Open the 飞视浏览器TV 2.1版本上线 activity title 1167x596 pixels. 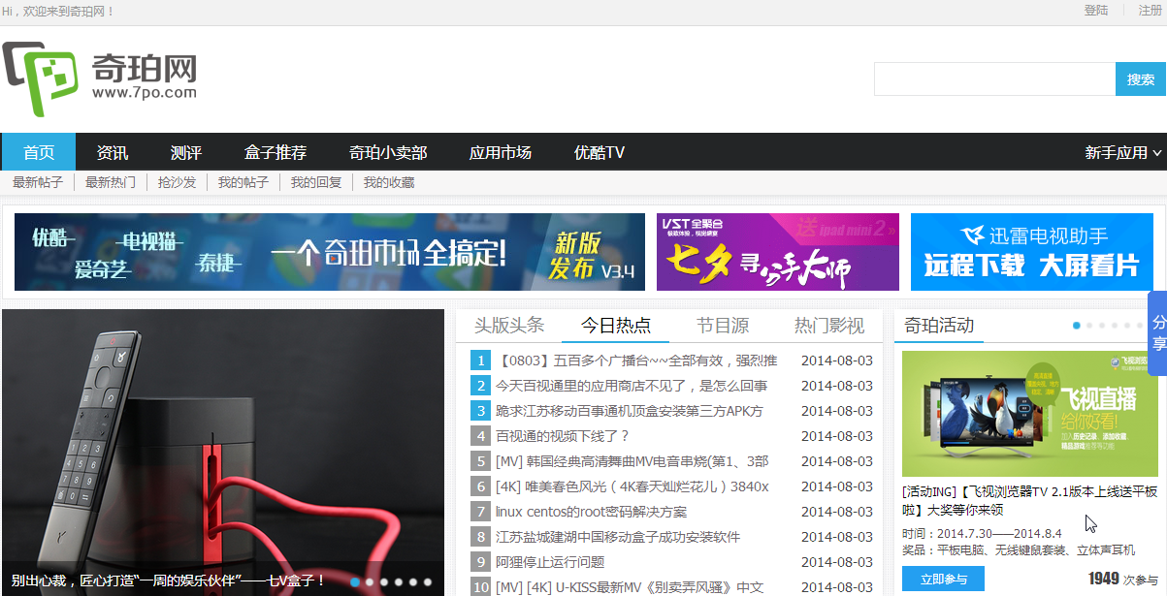[x=1030, y=501]
